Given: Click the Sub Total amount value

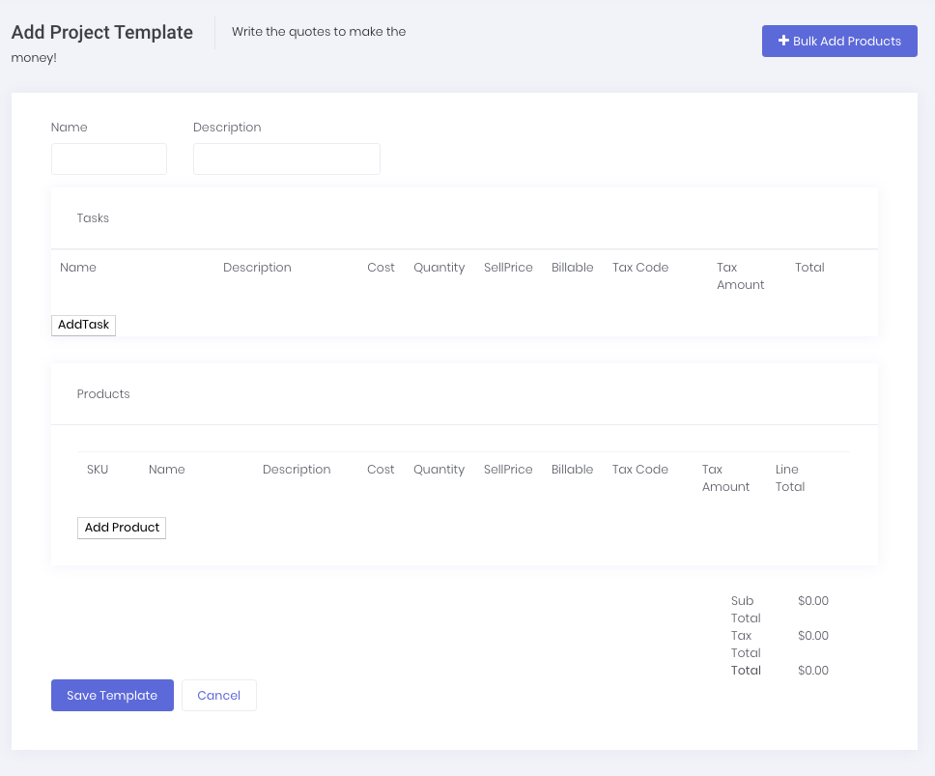Looking at the screenshot, I should click(813, 601).
